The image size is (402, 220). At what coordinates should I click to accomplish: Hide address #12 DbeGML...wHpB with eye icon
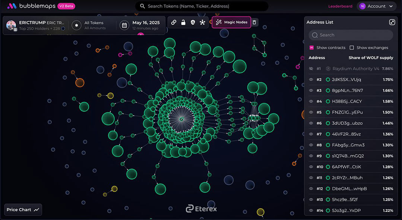point(311,189)
